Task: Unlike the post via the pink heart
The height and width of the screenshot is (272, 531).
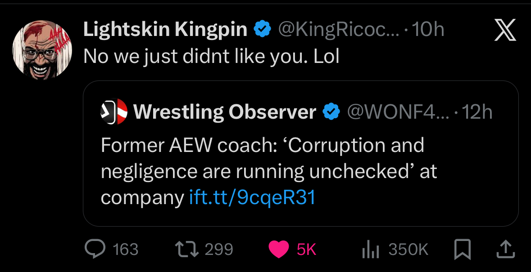Action: tap(278, 250)
